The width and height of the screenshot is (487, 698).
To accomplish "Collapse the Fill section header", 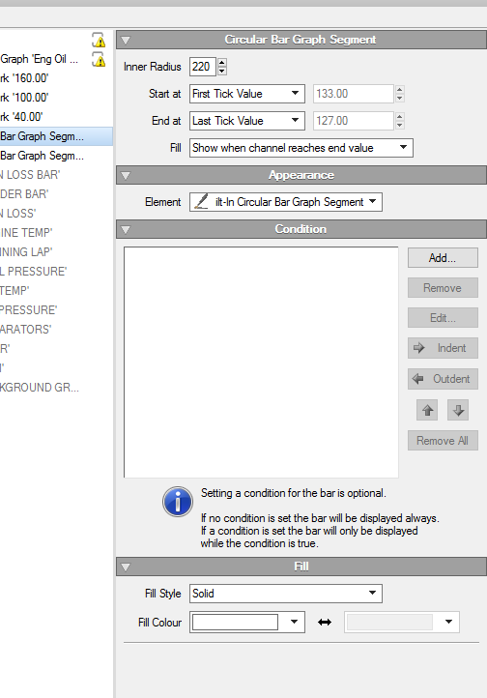I will tap(126, 567).
